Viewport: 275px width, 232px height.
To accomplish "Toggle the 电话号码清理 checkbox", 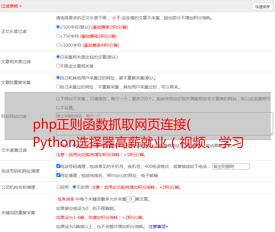I will [58, 166].
